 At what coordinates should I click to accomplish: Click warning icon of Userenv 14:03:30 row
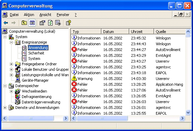[x=74, y=78]
